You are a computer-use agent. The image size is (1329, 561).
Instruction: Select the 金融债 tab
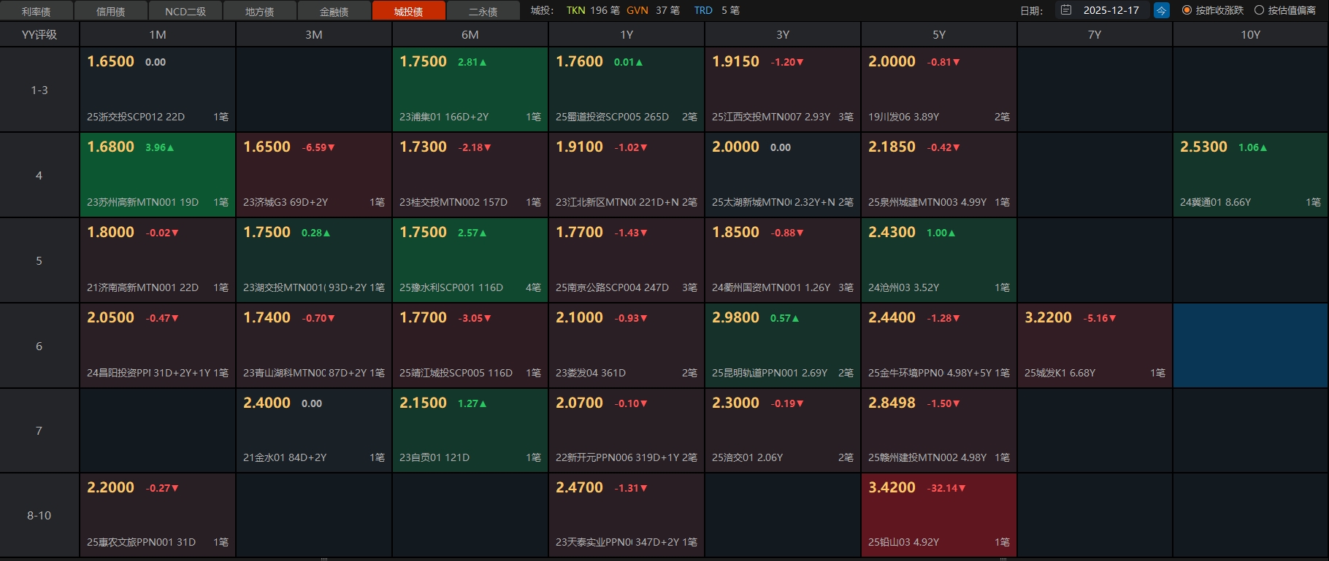pyautogui.click(x=334, y=11)
